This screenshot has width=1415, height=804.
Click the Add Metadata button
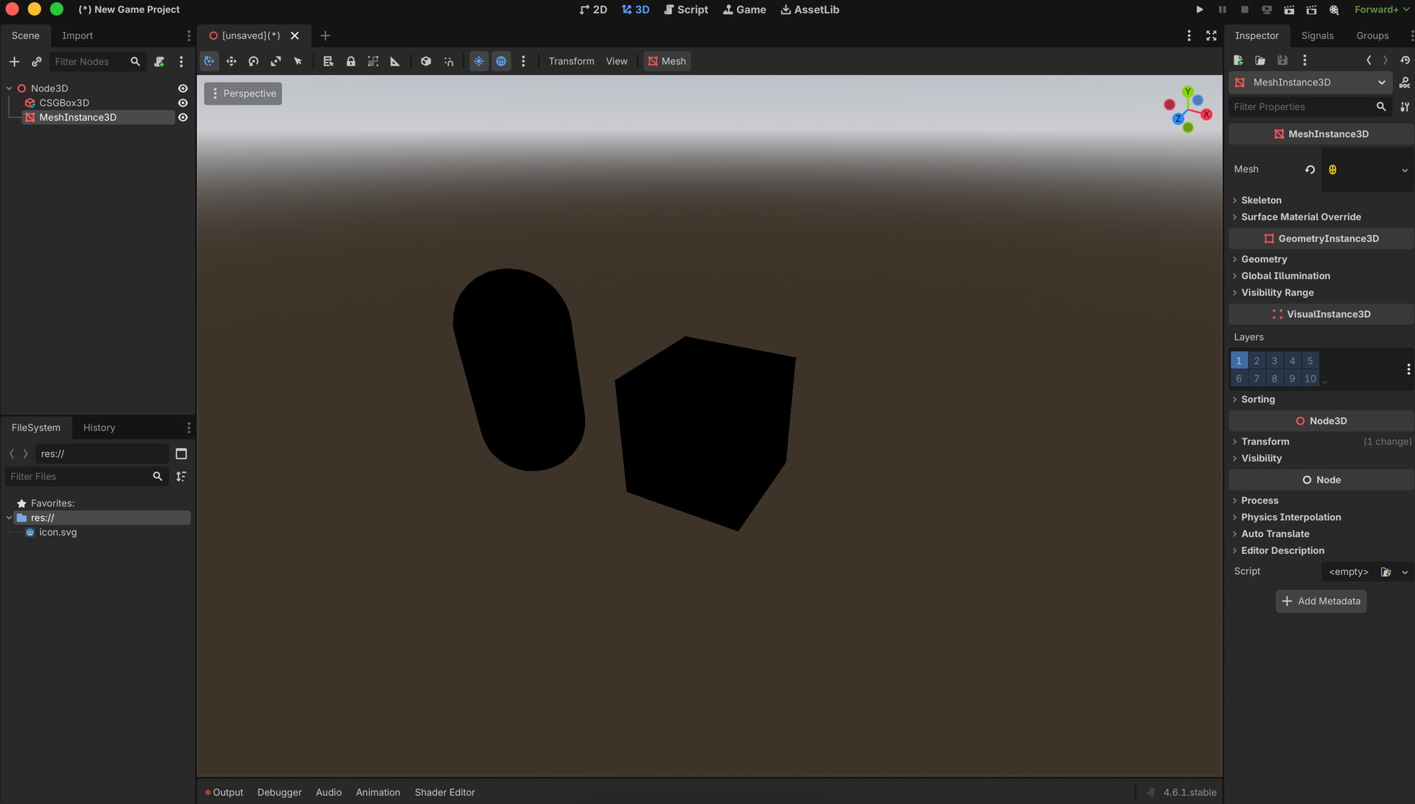pos(1321,601)
